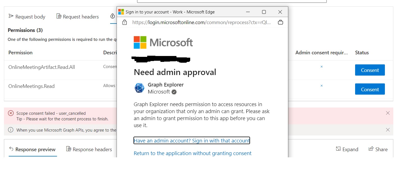
Task: Click the Request headers document icon
Action: 59,16
